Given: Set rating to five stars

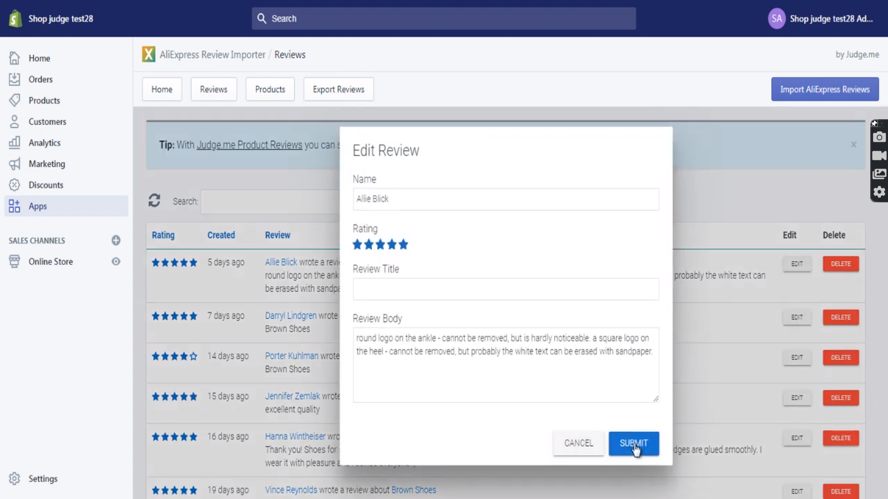Looking at the screenshot, I should [x=403, y=245].
